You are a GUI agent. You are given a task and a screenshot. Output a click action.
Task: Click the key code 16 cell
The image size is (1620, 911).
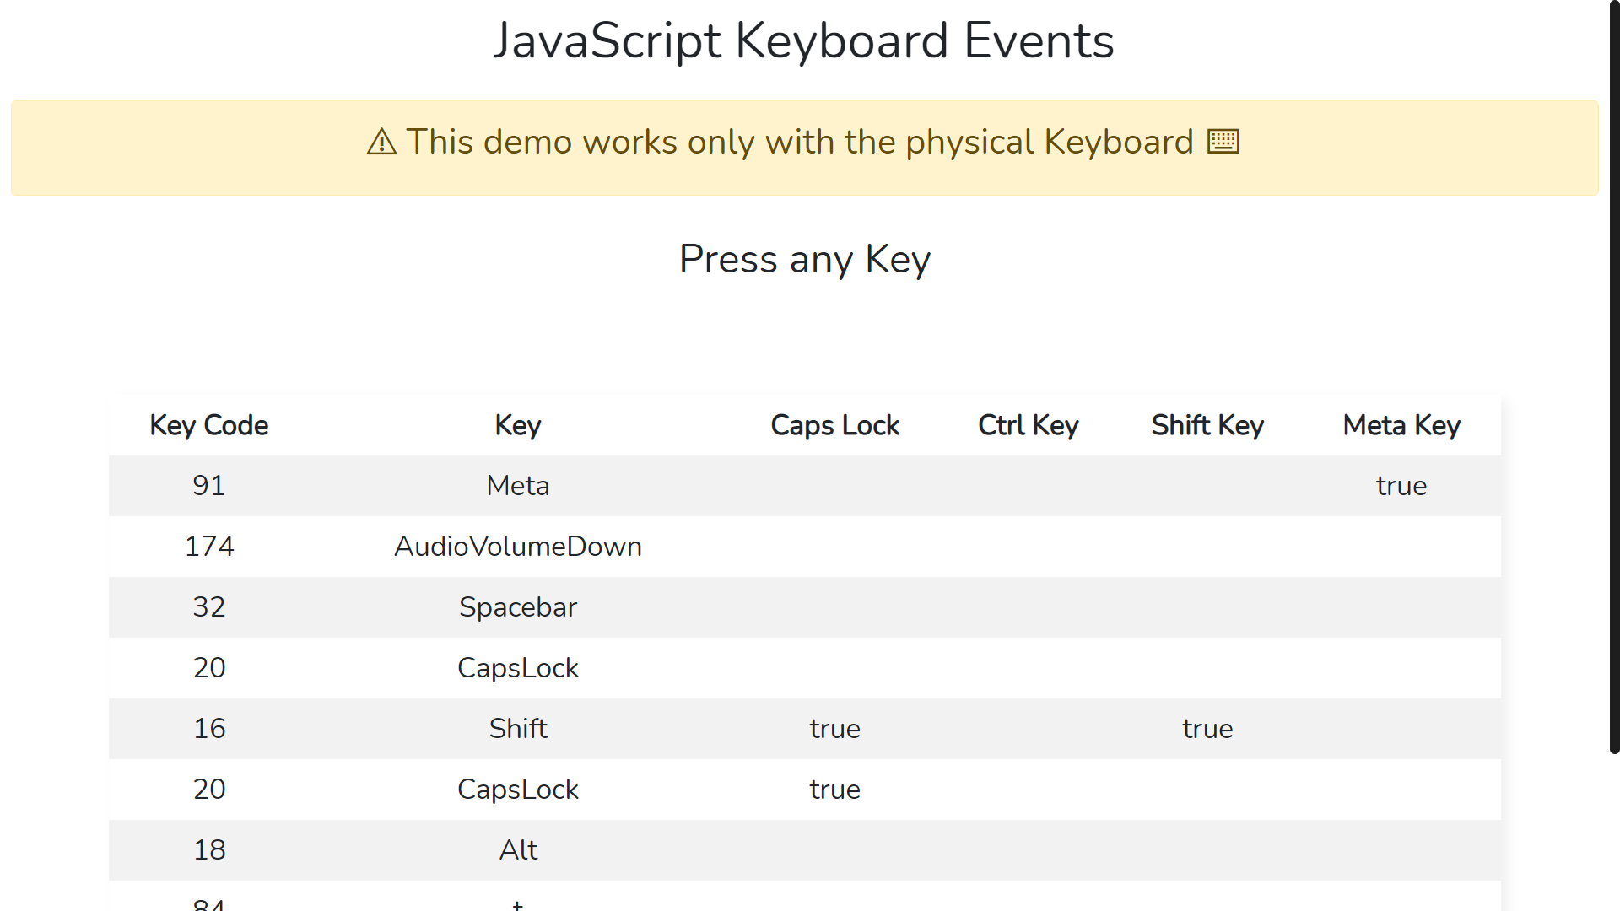[208, 729]
